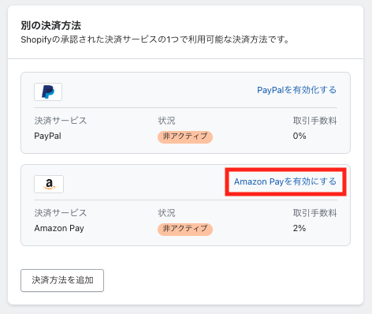Viewport: 372px width, 314px height.
Task: Click the red highlight box around the Amazon Pay link
Action: pyautogui.click(x=285, y=182)
